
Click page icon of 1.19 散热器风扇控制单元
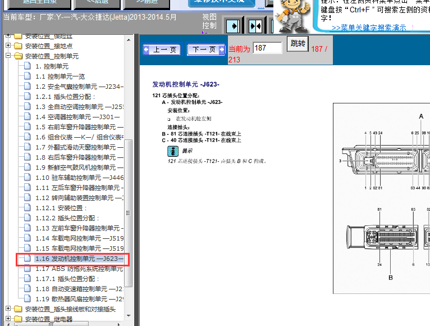click(28, 299)
